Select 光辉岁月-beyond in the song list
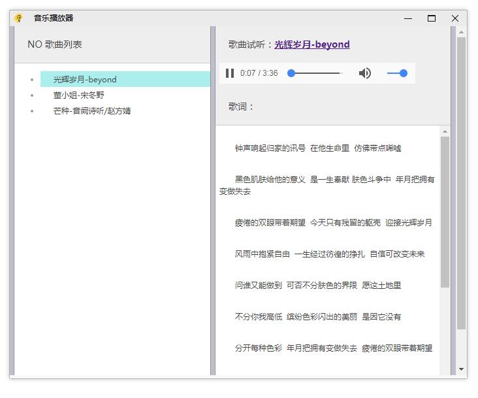 (125, 79)
